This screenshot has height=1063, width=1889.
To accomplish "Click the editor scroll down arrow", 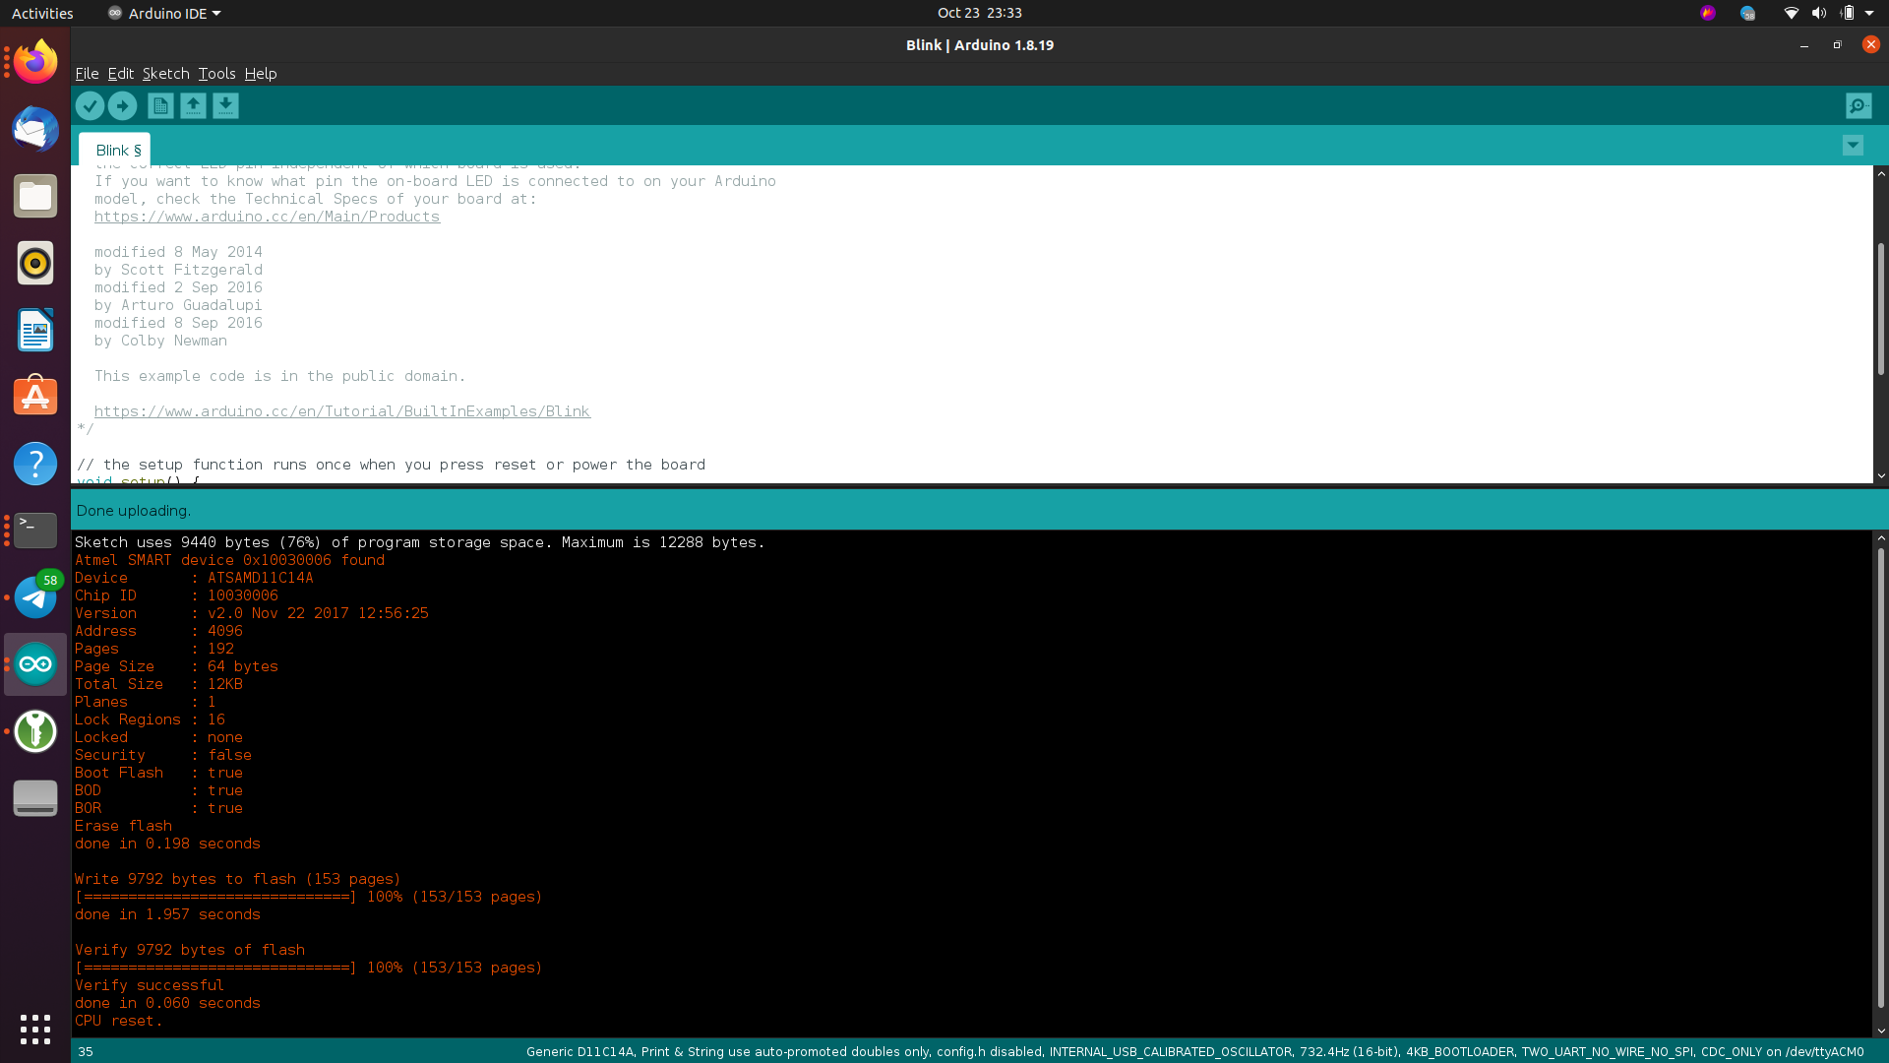I will (x=1880, y=475).
